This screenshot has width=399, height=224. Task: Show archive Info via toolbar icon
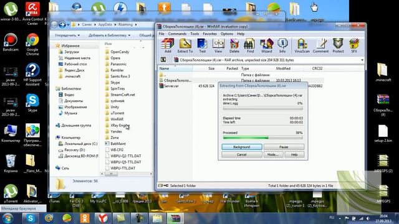(282, 45)
